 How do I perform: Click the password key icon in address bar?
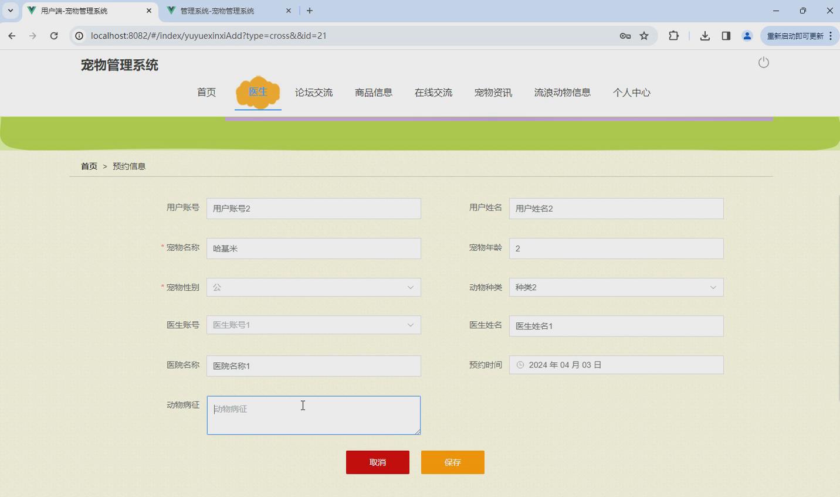tap(625, 36)
